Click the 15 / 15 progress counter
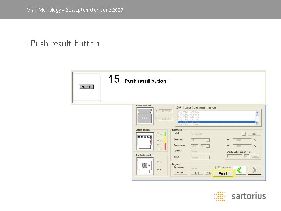Viewport: 281px width, 211px height. tap(180, 173)
